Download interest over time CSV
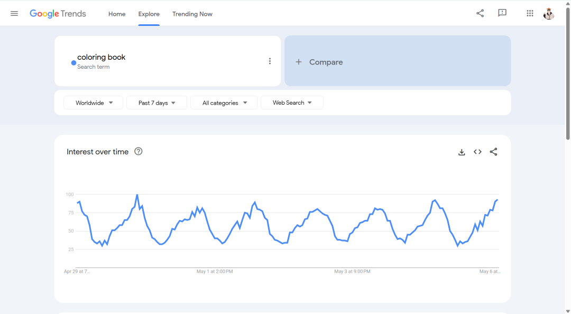The width and height of the screenshot is (571, 314). pos(462,152)
